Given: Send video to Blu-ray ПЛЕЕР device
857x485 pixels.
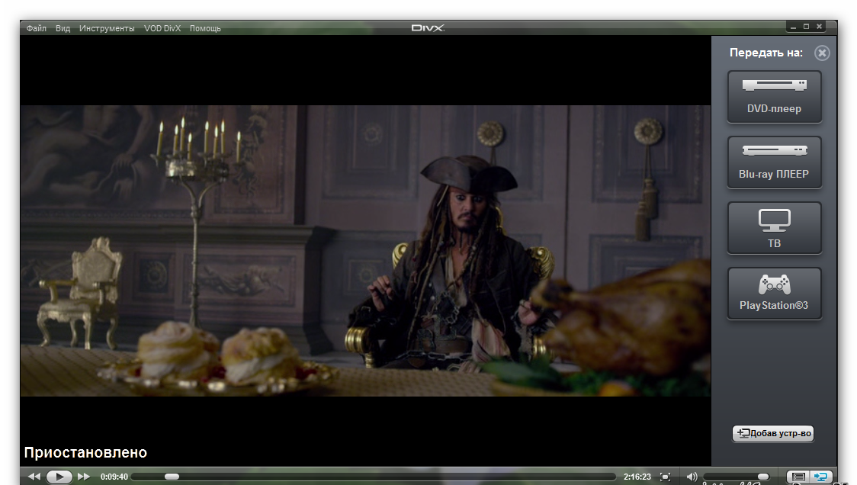Looking at the screenshot, I should [774, 162].
